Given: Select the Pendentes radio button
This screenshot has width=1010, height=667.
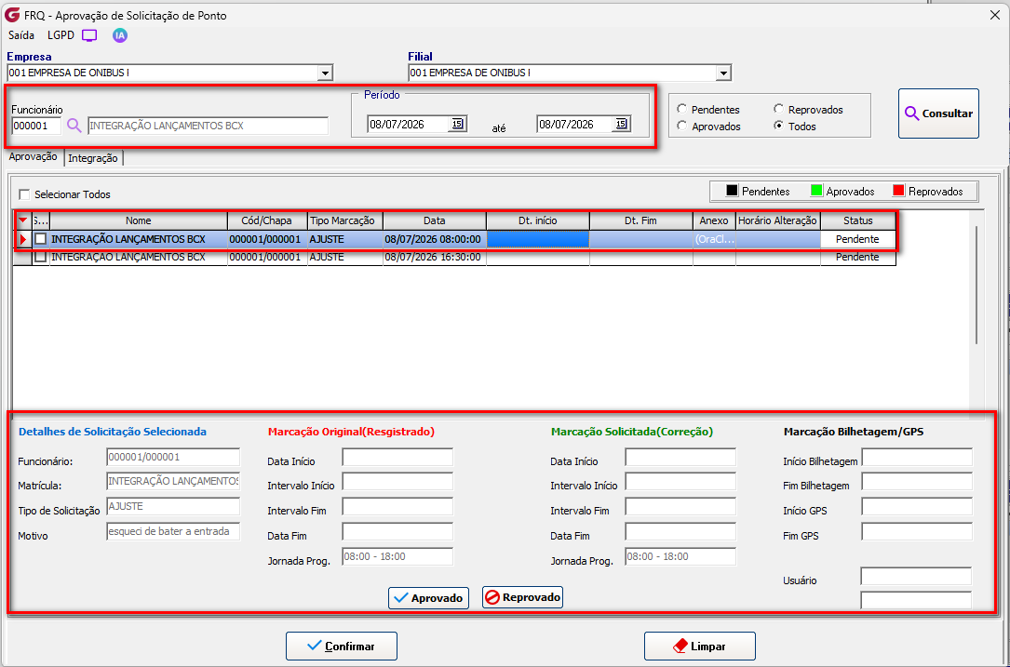Looking at the screenshot, I should (681, 110).
